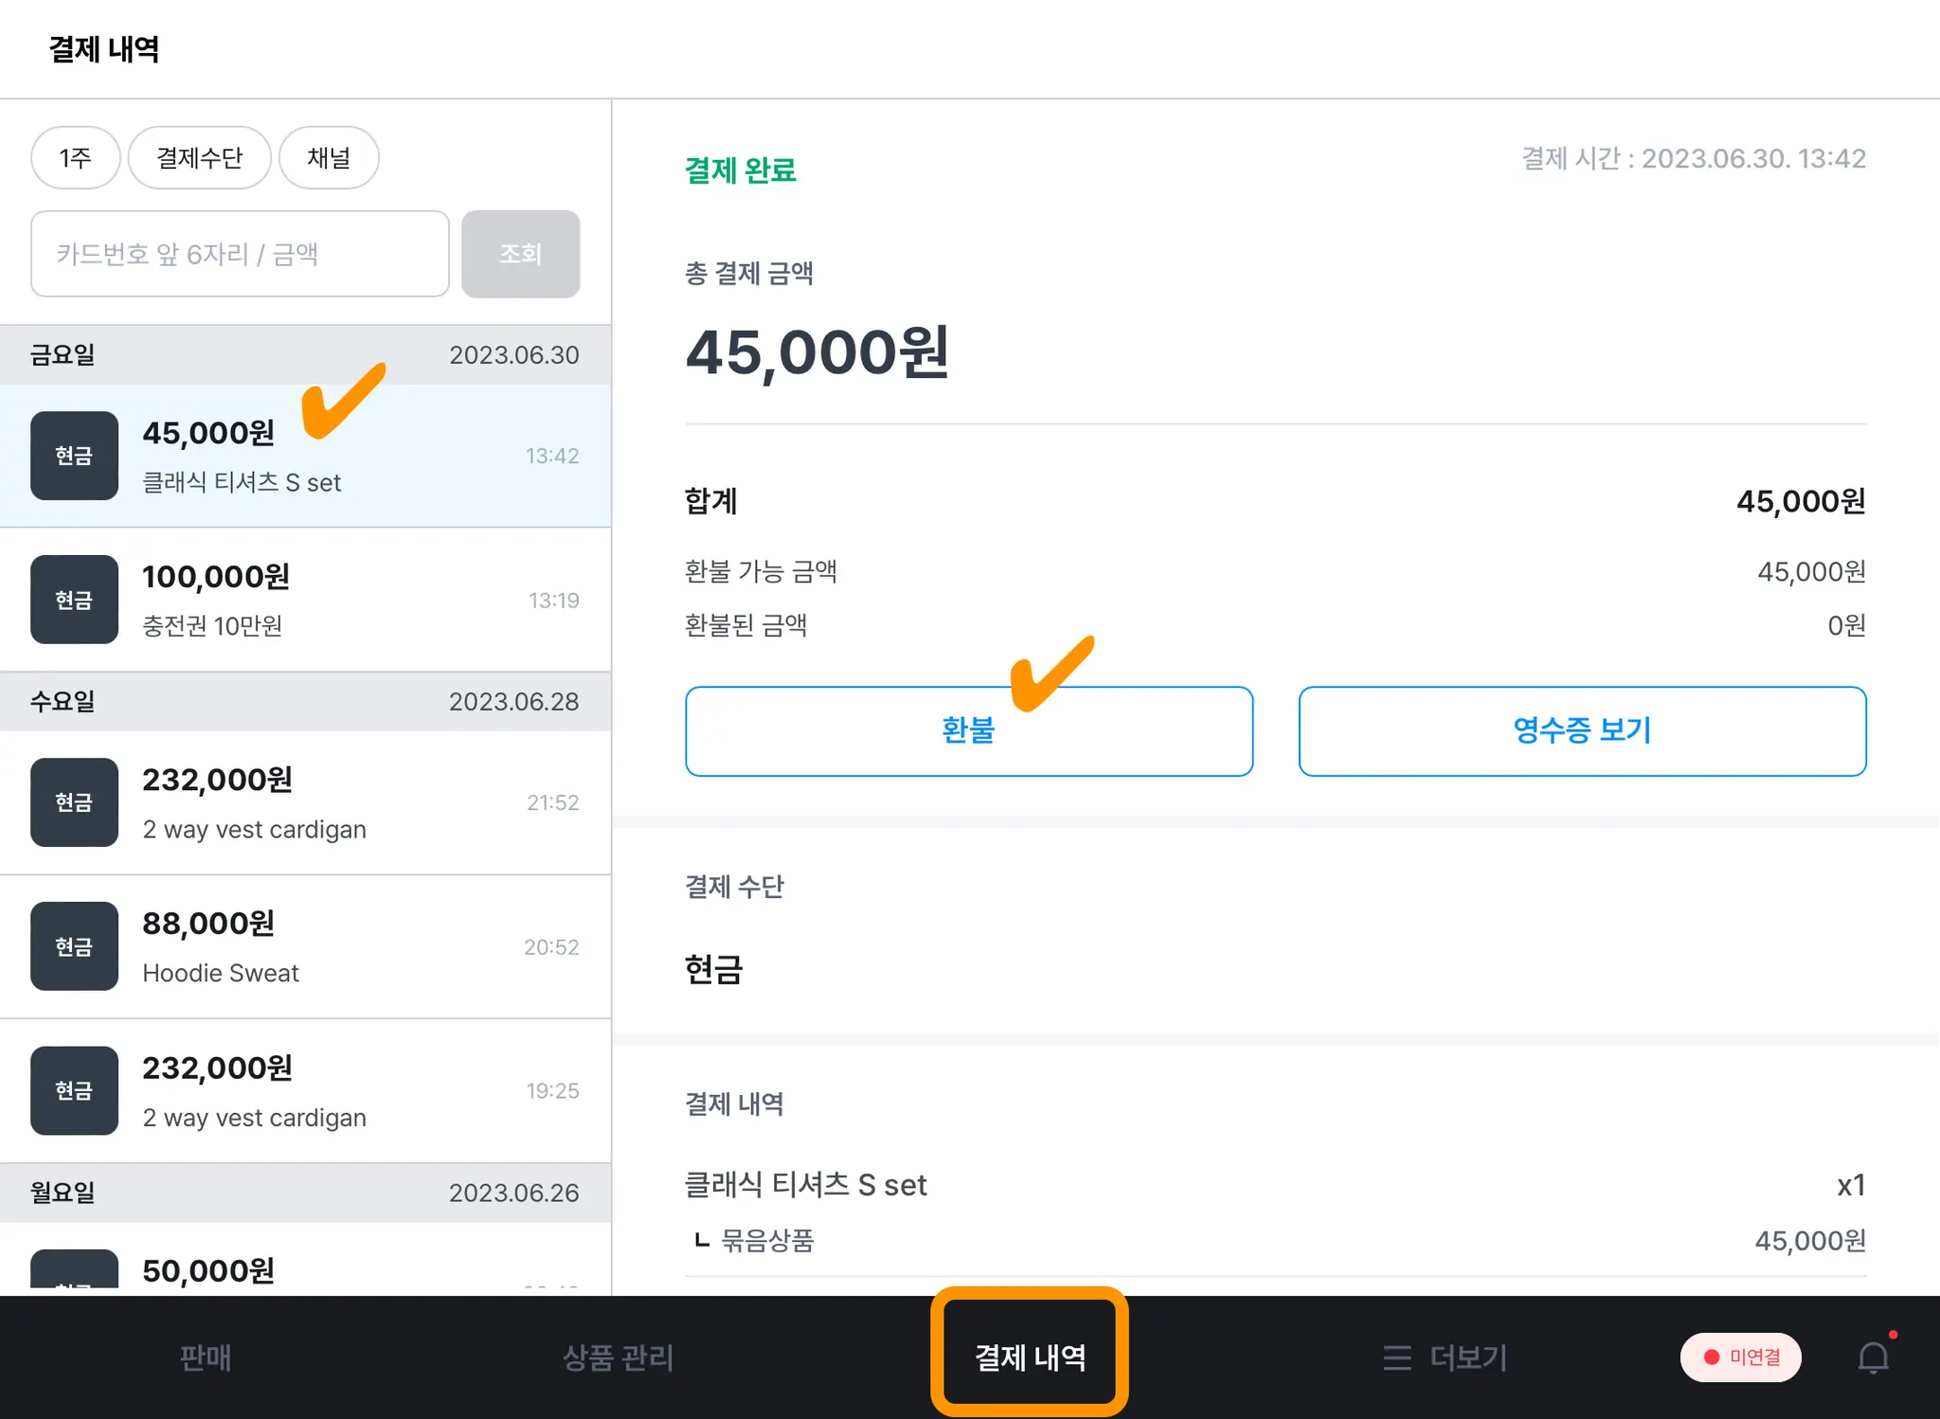
Task: Click the notification bell icon
Action: tap(1873, 1357)
